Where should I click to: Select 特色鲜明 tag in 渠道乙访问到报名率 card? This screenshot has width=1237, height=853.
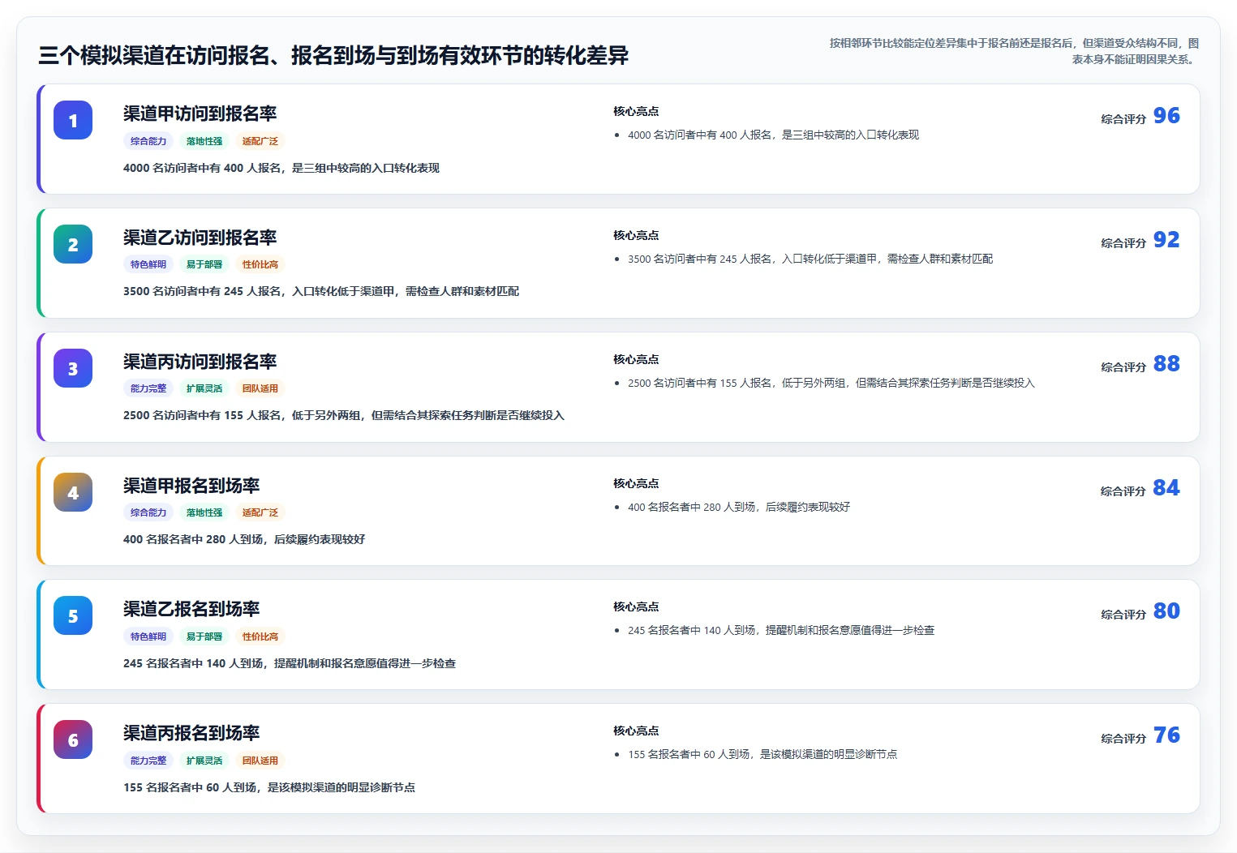pos(148,264)
